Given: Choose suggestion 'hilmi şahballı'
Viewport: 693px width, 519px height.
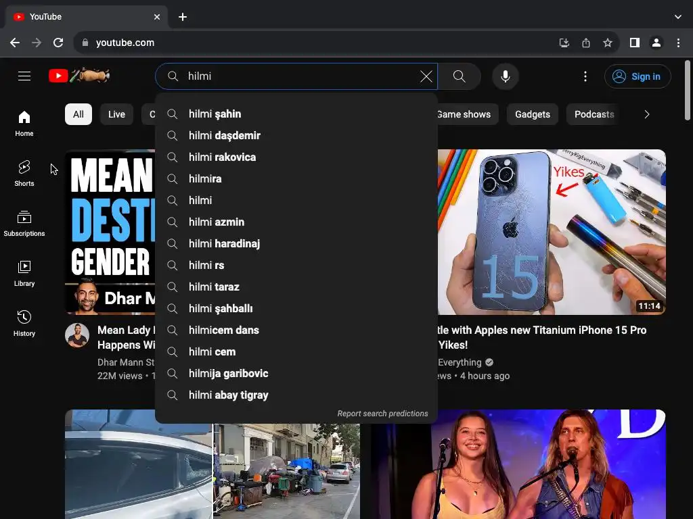Looking at the screenshot, I should (x=296, y=308).
